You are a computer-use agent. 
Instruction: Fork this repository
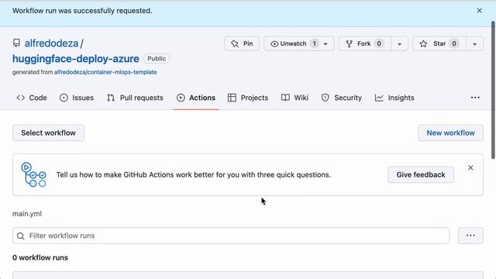coord(365,43)
